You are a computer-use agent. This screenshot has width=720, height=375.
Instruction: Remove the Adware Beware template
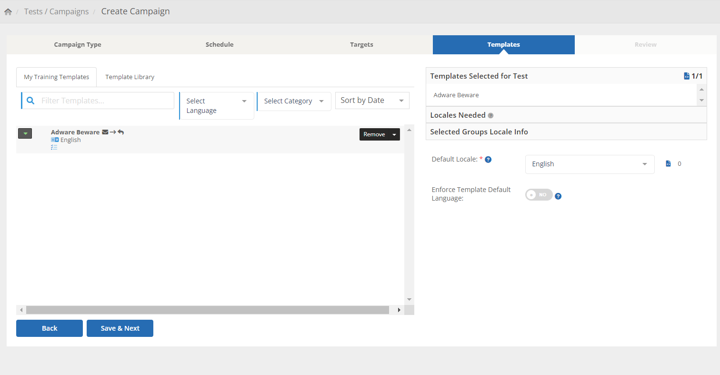(374, 134)
